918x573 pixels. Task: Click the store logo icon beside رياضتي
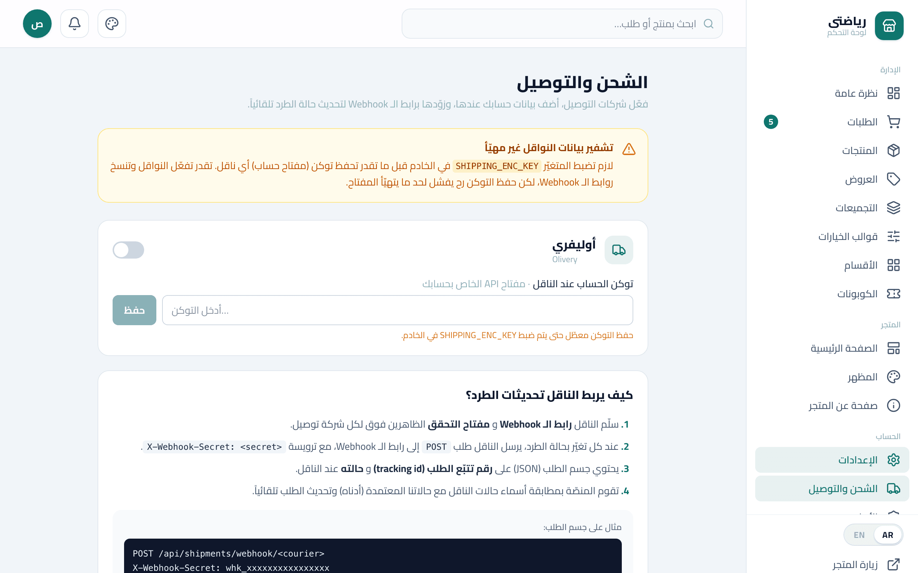889,25
